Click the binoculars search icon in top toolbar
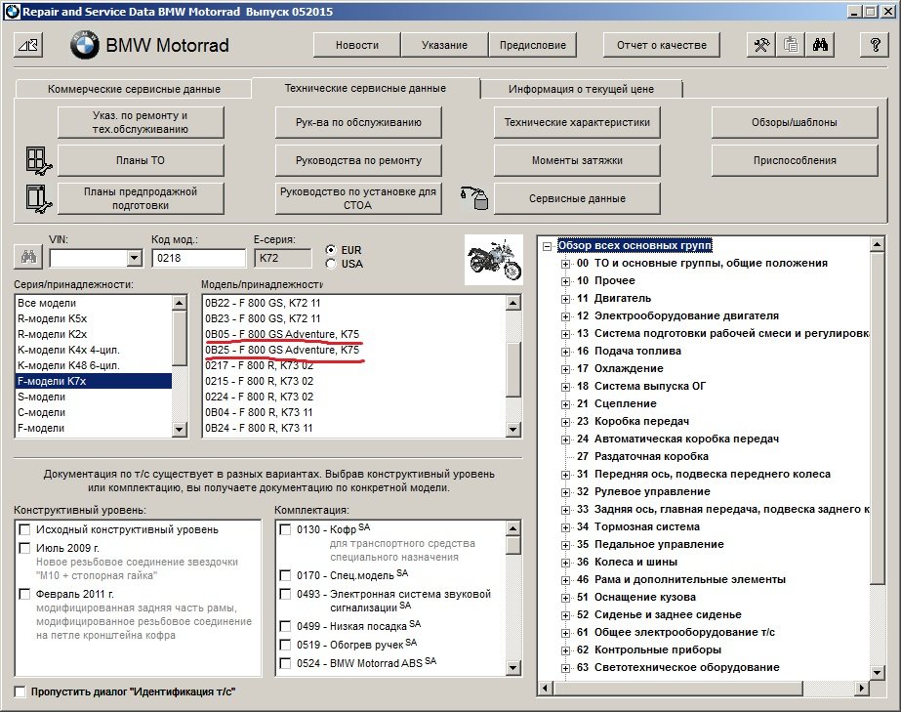 point(819,45)
